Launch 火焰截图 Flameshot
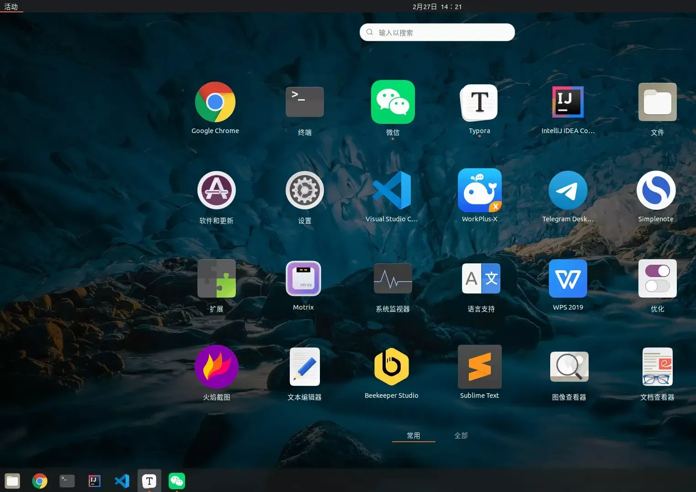 tap(217, 367)
